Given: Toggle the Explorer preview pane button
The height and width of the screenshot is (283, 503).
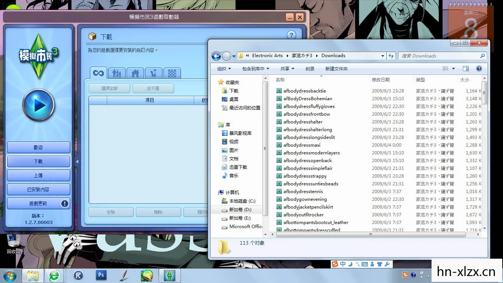Looking at the screenshot, I should click(466, 69).
